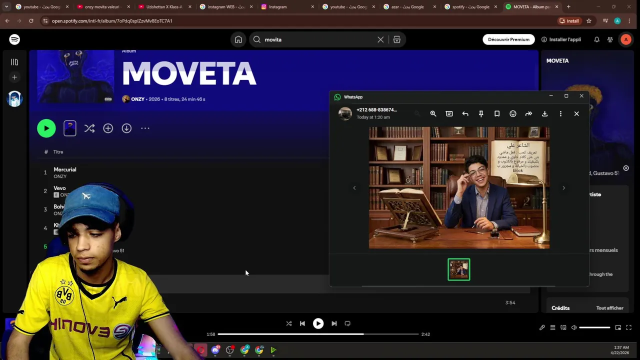640x360 pixels.
Task: Toggle shuffle in the bottom player bar
Action: [x=288, y=323]
